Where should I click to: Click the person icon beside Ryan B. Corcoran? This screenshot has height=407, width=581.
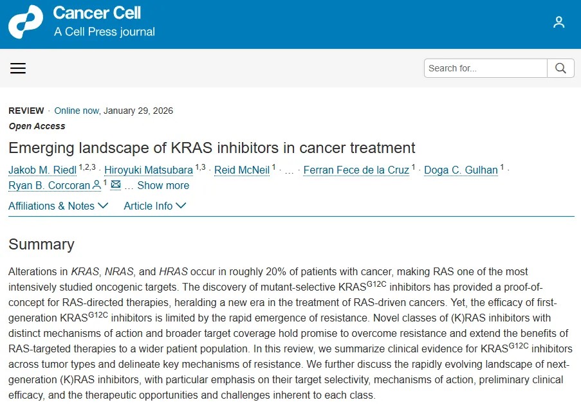[x=97, y=185]
